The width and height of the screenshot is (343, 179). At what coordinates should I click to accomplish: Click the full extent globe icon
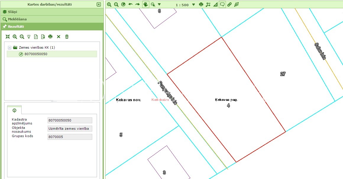(x=123, y=4)
